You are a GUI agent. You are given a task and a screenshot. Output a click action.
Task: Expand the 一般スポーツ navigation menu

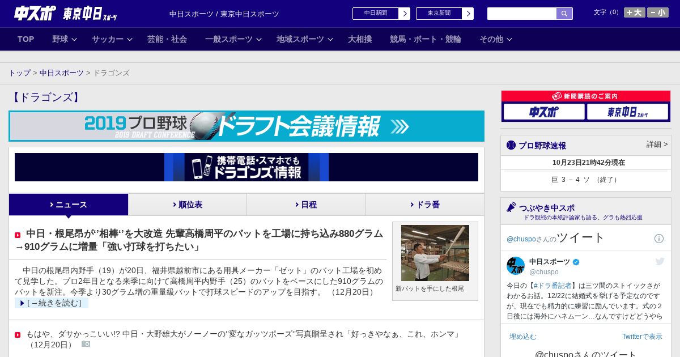click(x=233, y=39)
